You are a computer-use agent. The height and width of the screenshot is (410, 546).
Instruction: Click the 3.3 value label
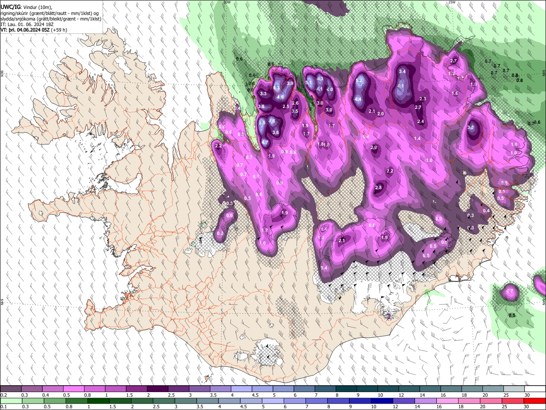pos(263,94)
